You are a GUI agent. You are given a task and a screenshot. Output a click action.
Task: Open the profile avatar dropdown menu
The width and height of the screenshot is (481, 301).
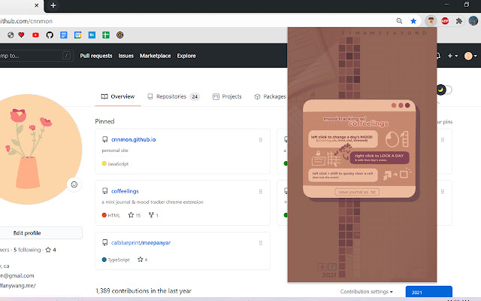point(470,56)
